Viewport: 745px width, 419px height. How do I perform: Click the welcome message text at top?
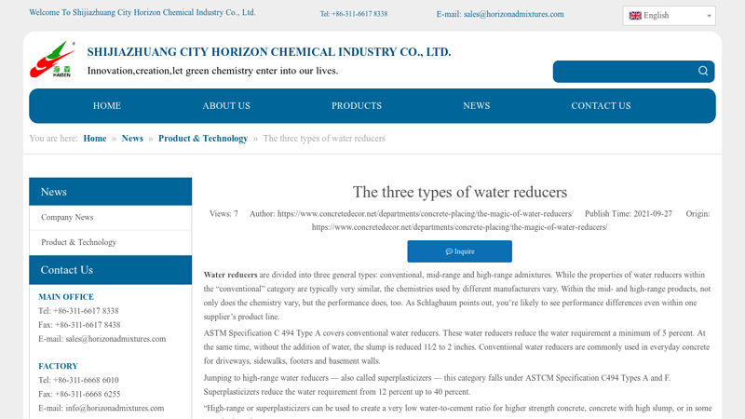pos(142,12)
